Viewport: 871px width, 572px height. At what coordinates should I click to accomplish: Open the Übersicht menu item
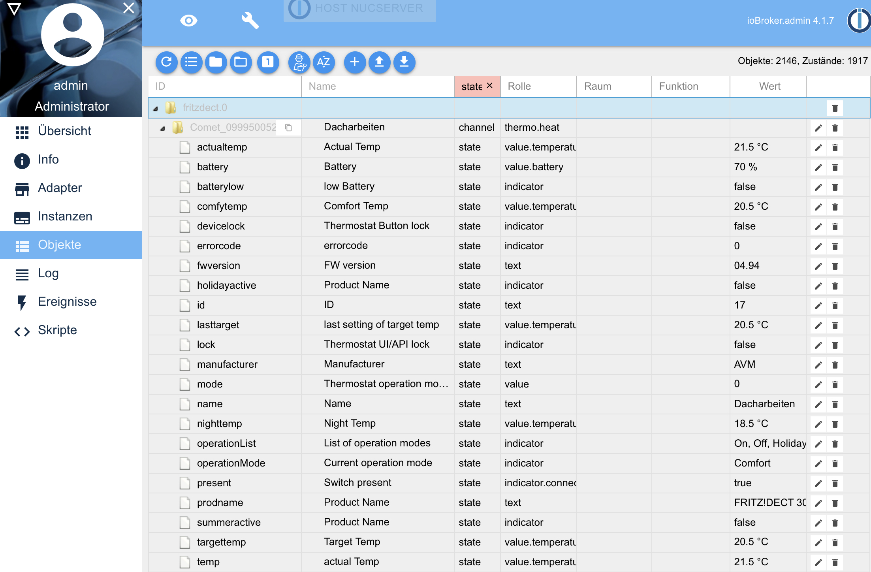[71, 131]
